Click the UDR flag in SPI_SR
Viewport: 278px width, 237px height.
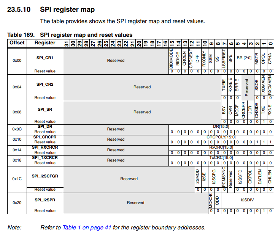pyautogui.click(x=250, y=110)
